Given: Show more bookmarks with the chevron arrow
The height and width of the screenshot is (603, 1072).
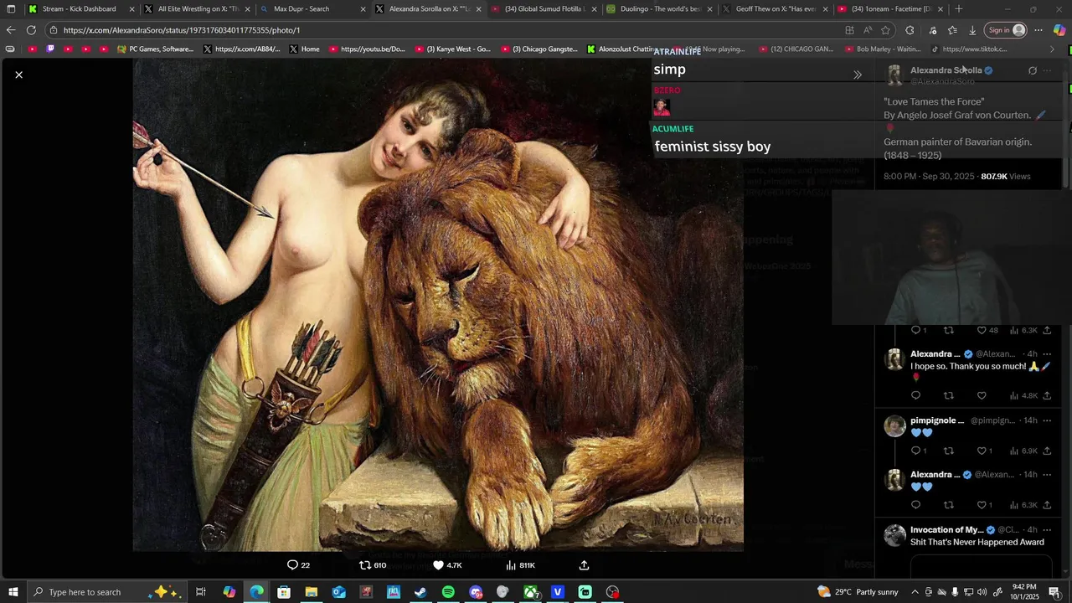Looking at the screenshot, I should pyautogui.click(x=1053, y=49).
